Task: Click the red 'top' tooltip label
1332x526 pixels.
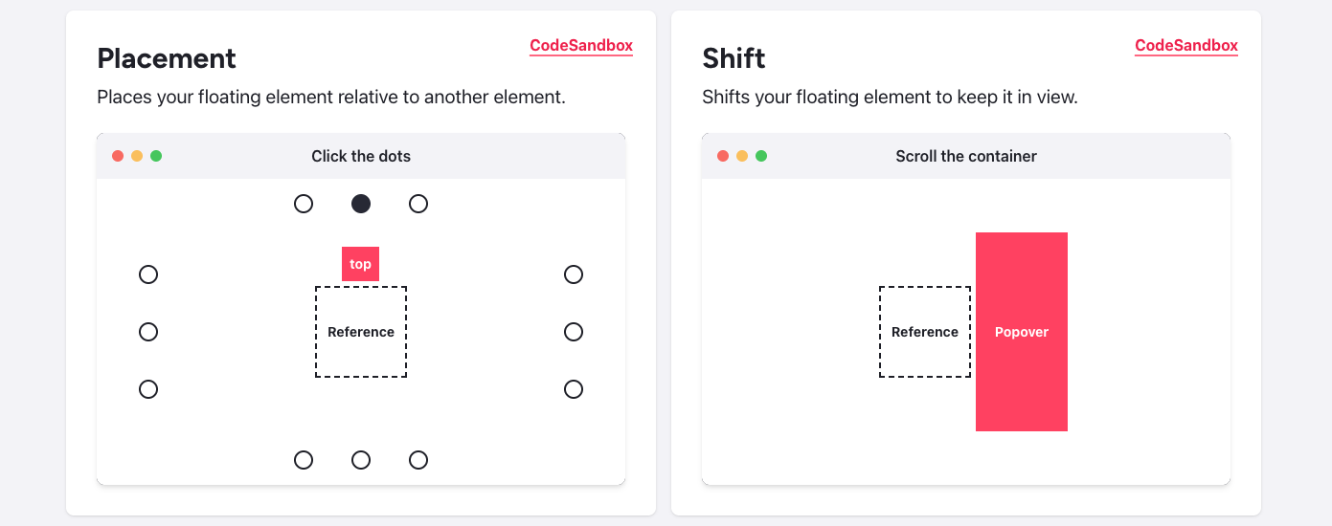Action: [361, 264]
